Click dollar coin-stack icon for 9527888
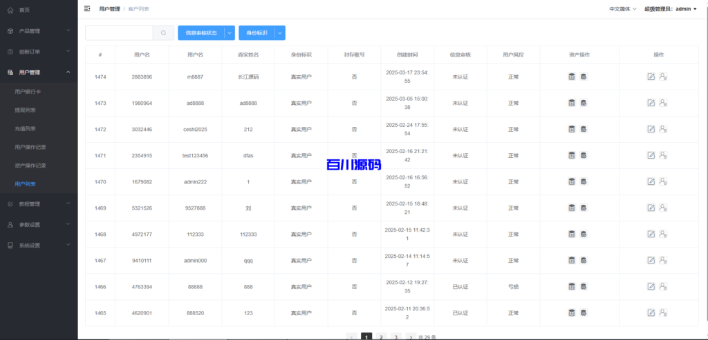708x340 pixels. (572, 208)
